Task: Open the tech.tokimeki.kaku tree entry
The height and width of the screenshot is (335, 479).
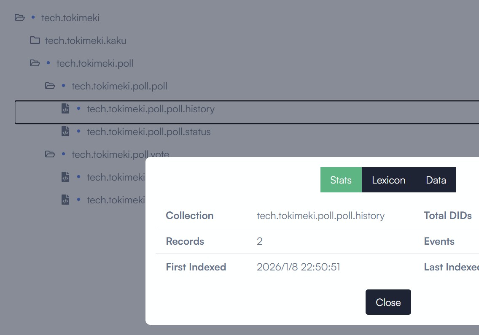Action: 86,41
